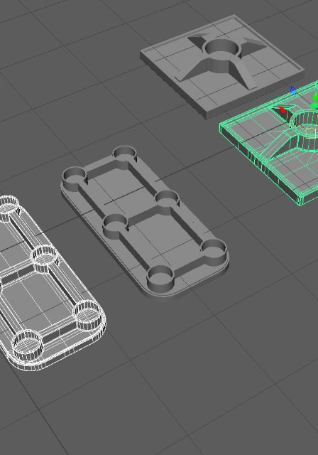Click the yellow center handle of gizmo
Image resolution: width=318 pixels, height=455 pixels.
point(310,133)
